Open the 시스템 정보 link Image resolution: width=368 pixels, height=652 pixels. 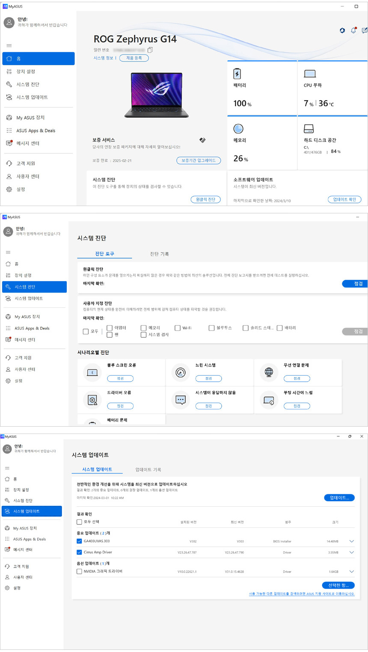(104, 58)
